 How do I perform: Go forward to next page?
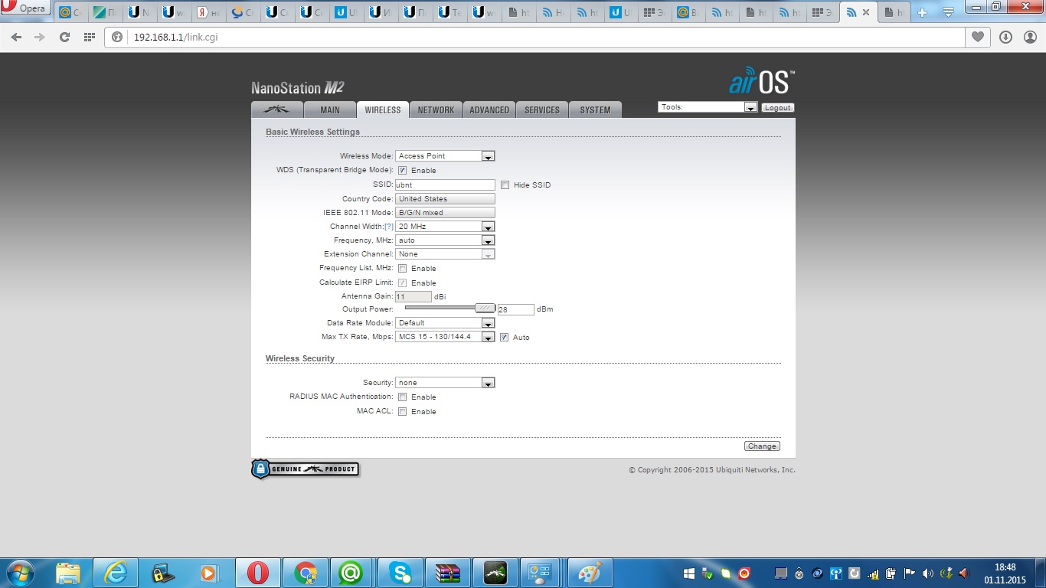[40, 37]
